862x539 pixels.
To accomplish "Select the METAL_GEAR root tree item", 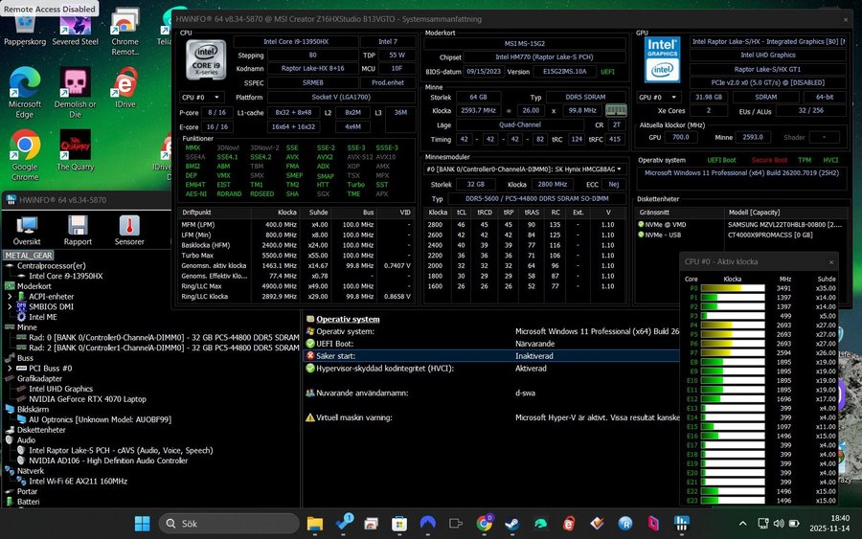I will 29,256.
